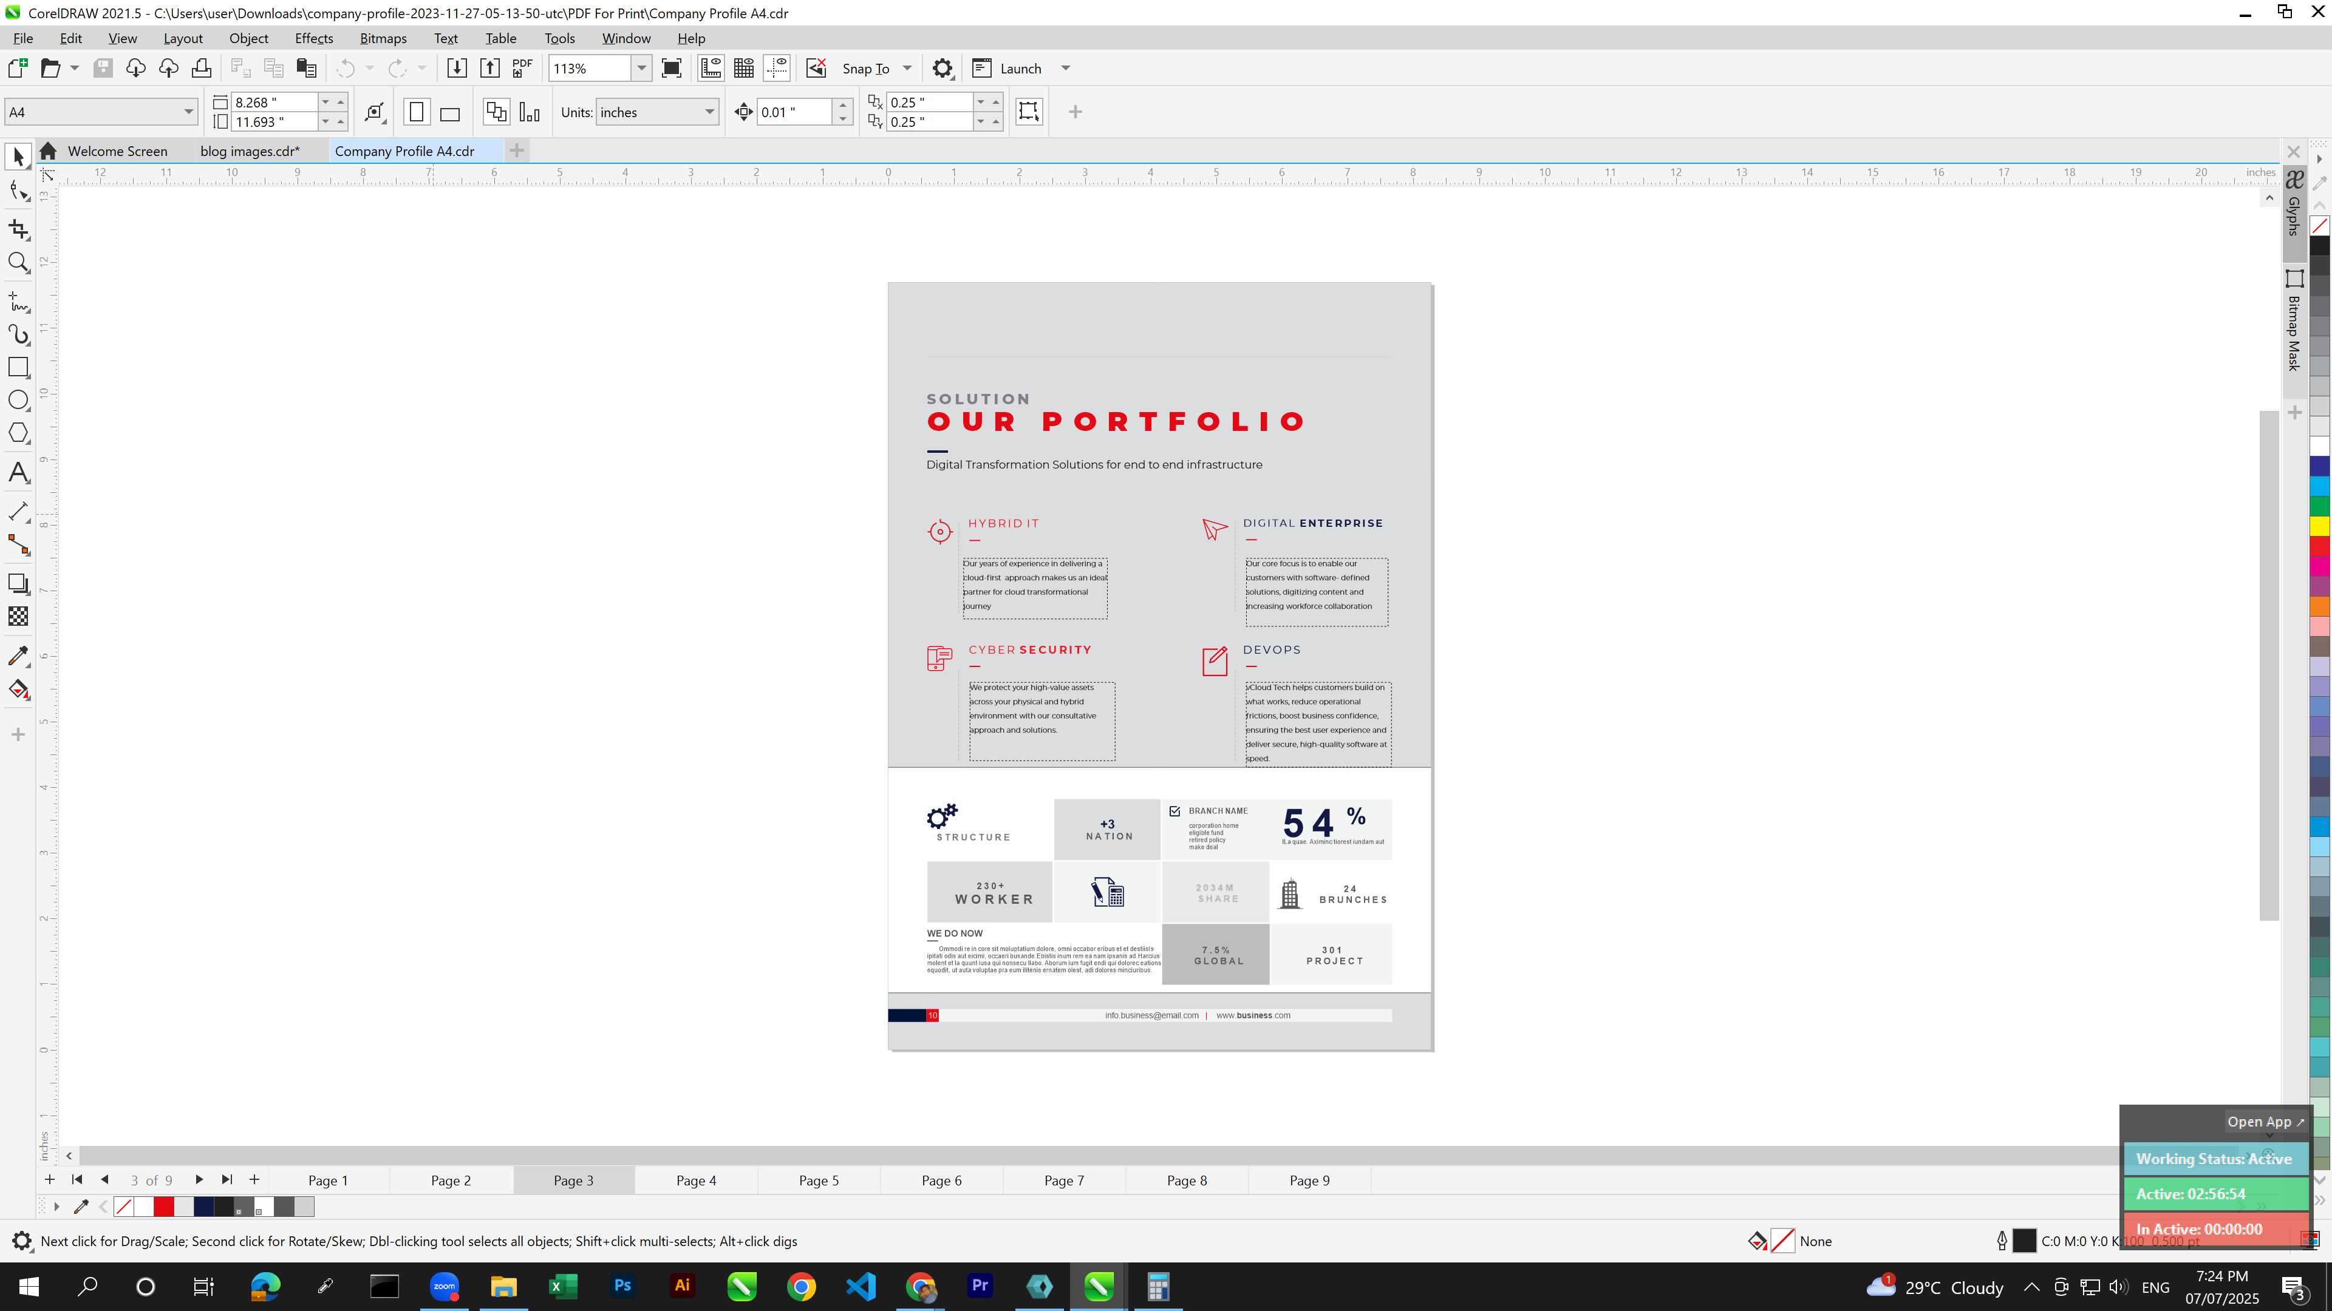The width and height of the screenshot is (2332, 1311).
Task: Click the Full-screen preview icon
Action: 672,69
